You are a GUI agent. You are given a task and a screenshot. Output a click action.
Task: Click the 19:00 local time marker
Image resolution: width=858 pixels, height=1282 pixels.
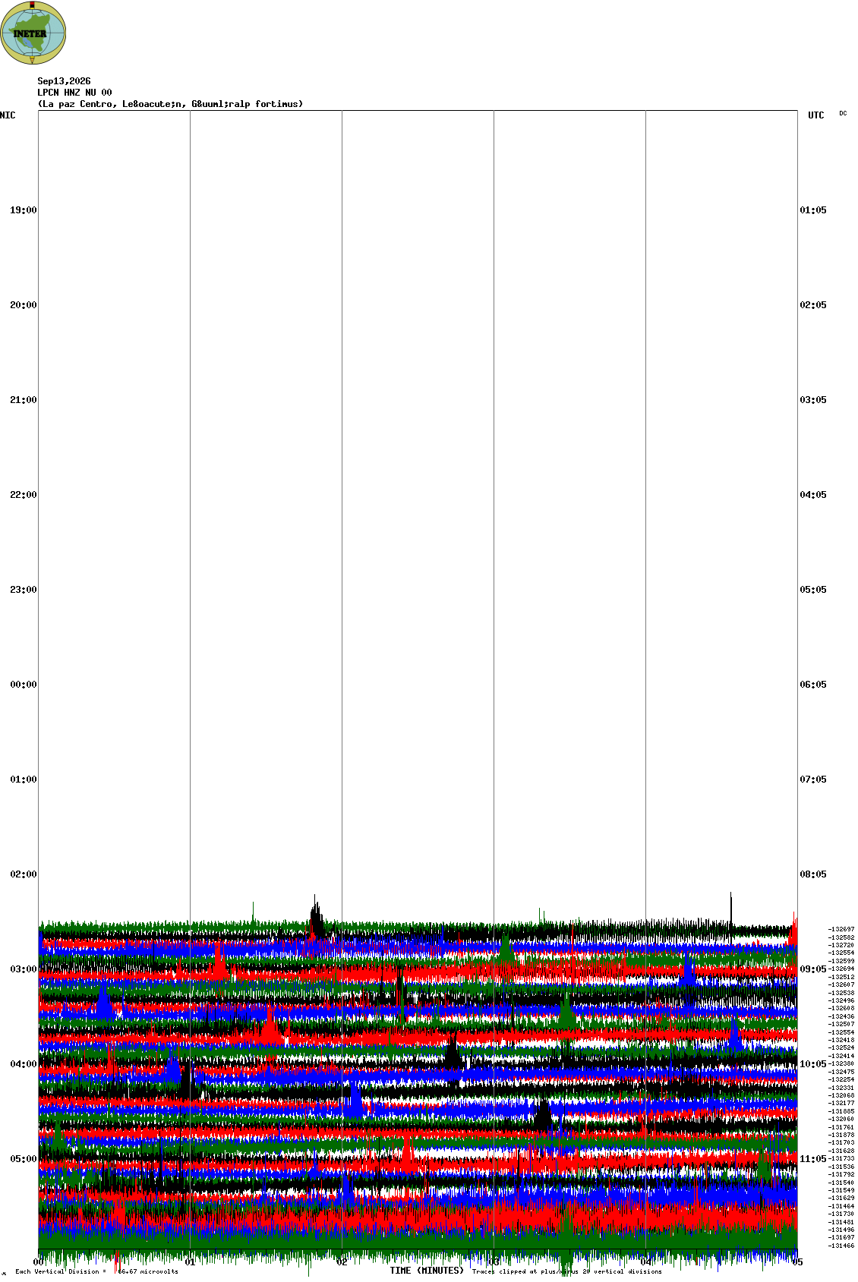(23, 210)
